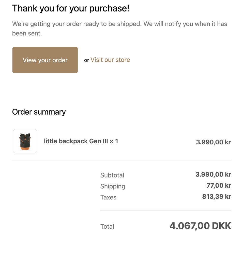This screenshot has width=244, height=261.
Task: Click the Subtotal label
Action: [112, 175]
